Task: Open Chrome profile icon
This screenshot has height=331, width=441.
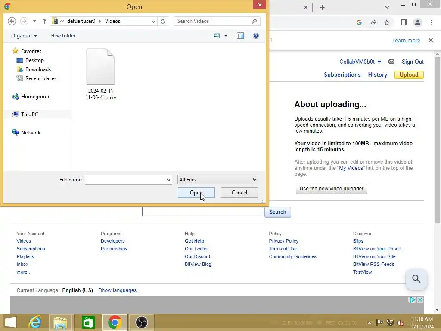Action: coord(418,22)
